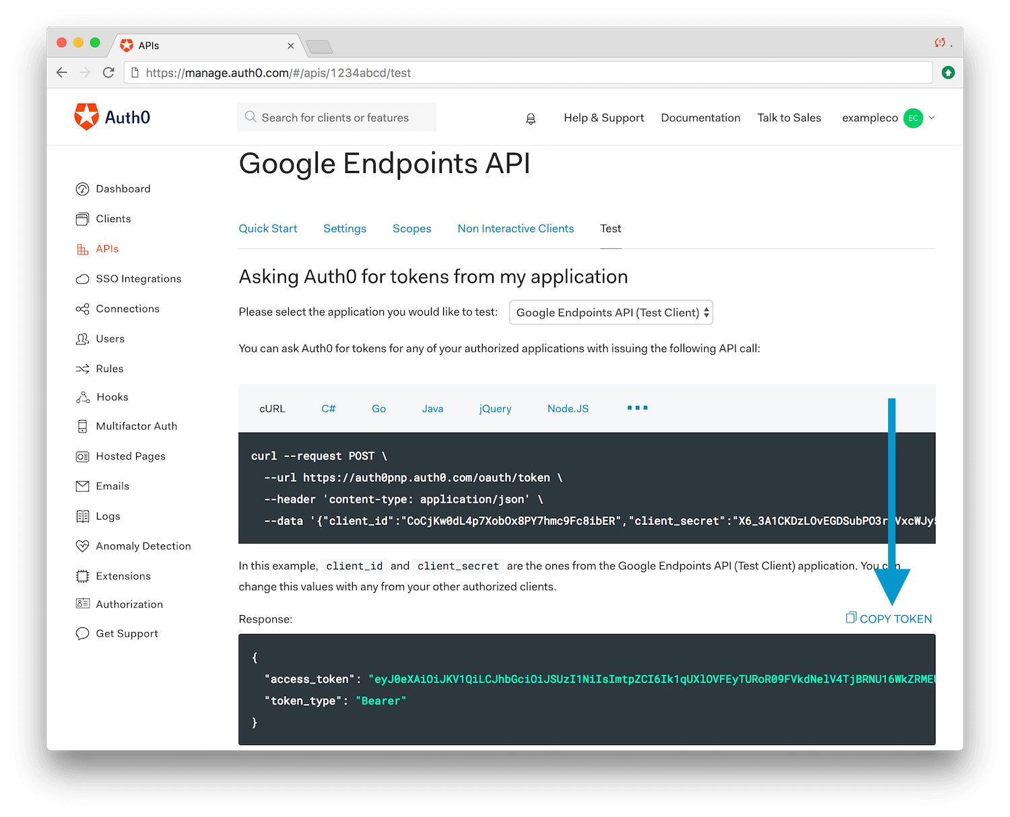Click the Dashboard sidebar icon

82,189
